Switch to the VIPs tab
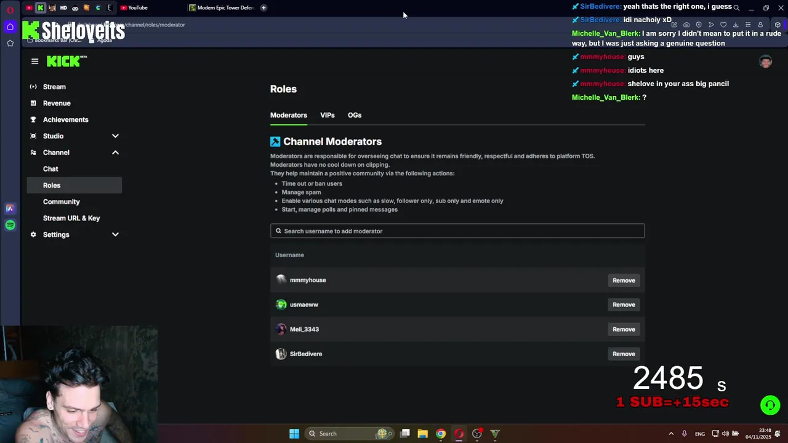Image resolution: width=788 pixels, height=443 pixels. [x=328, y=115]
